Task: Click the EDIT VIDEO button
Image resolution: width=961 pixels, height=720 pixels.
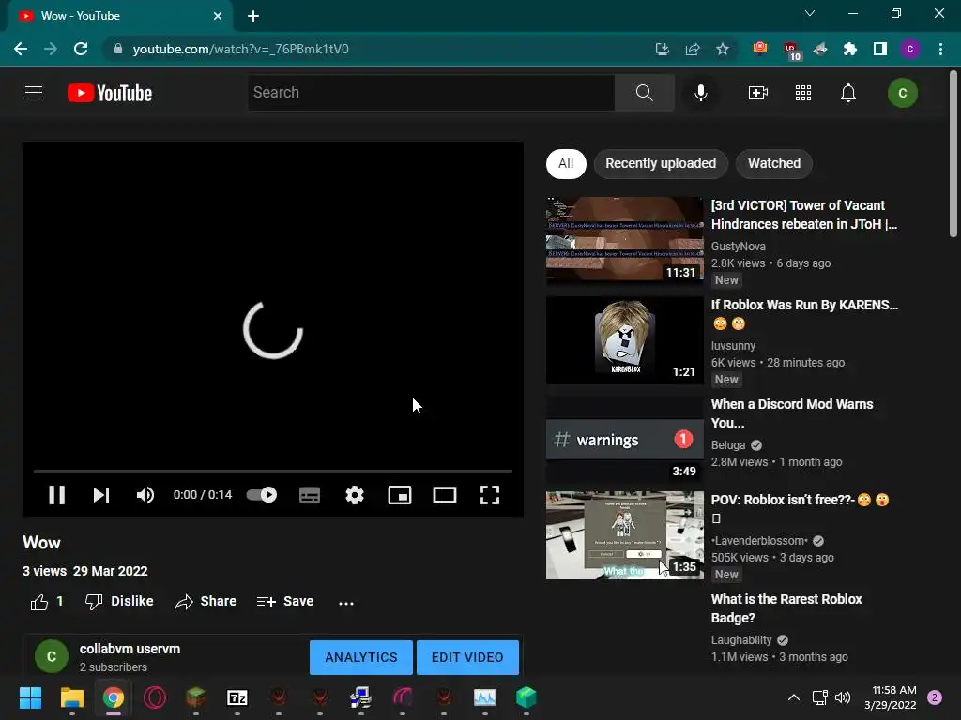Action: (467, 657)
